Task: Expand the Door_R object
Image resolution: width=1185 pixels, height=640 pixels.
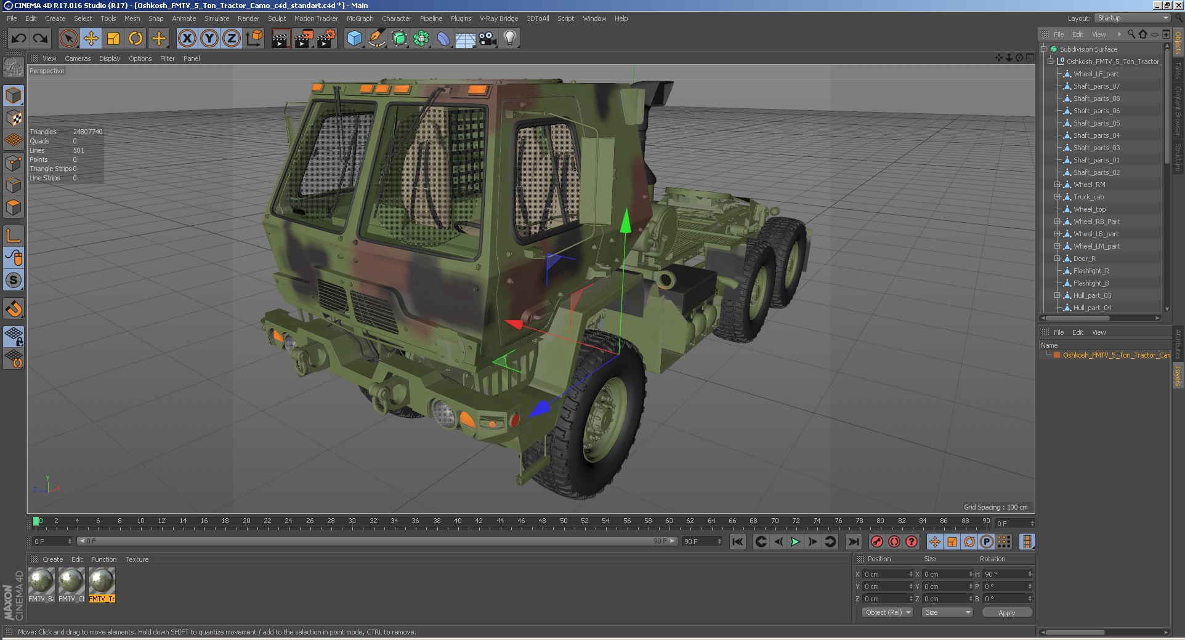Action: tap(1058, 258)
